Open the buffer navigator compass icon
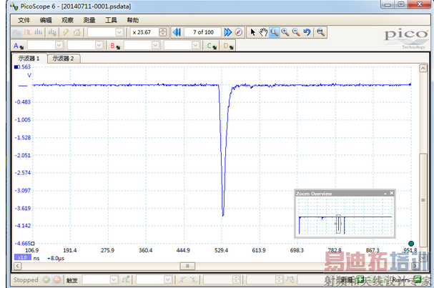434x288 pixels. click(x=239, y=32)
